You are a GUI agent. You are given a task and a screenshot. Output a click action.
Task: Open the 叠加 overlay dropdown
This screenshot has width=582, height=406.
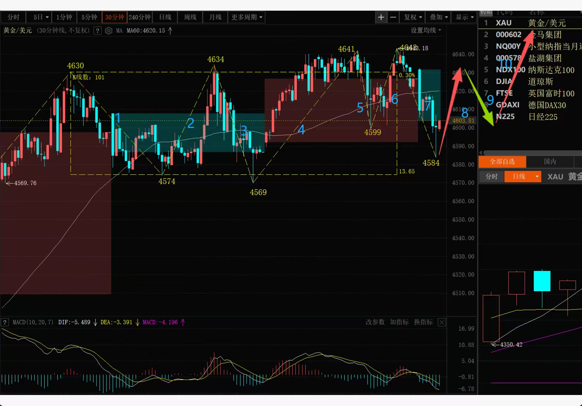tap(438, 17)
